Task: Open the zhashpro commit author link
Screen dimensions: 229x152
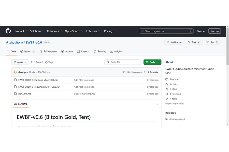Action: 23,72
